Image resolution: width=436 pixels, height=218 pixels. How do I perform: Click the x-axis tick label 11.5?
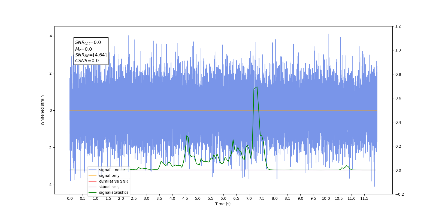(364, 198)
